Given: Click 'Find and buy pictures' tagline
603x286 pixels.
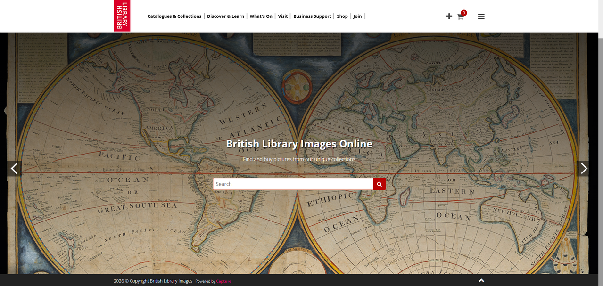Looking at the screenshot, I should (299, 159).
